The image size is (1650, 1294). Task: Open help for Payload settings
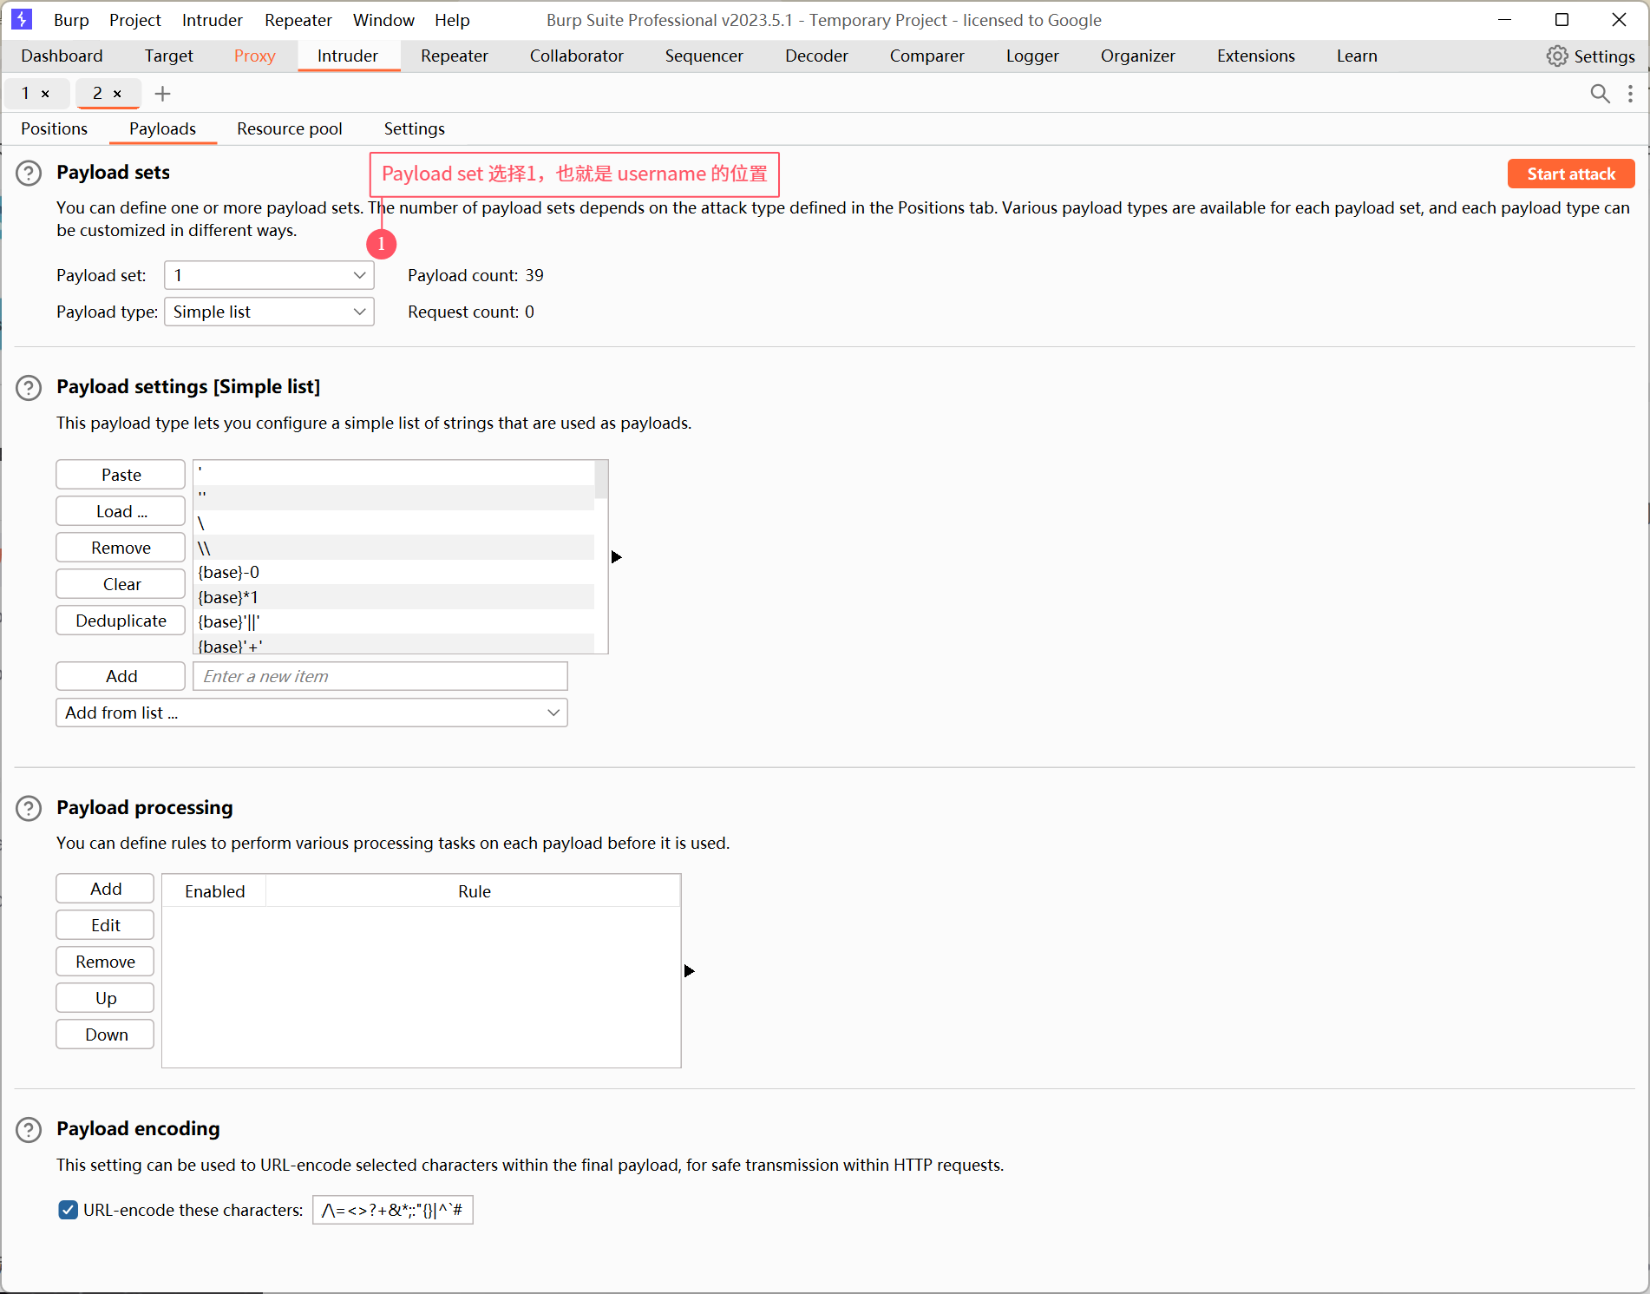[29, 388]
